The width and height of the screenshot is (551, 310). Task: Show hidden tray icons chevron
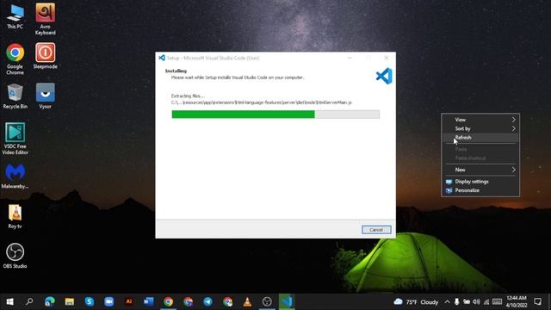point(447,302)
